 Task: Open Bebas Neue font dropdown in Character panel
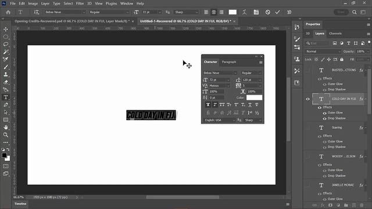point(235,73)
